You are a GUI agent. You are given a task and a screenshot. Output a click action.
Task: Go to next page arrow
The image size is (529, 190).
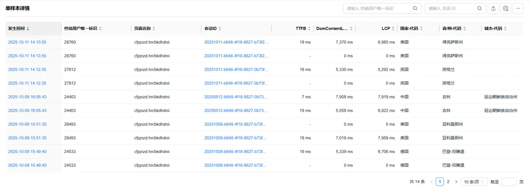tap(456, 182)
